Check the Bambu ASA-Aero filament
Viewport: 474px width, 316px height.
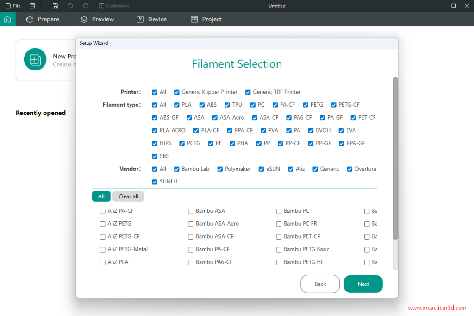pyautogui.click(x=191, y=224)
